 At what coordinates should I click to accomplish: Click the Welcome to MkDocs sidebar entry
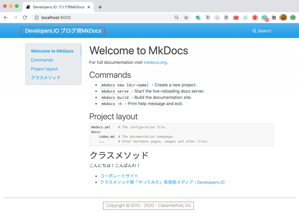(52, 51)
